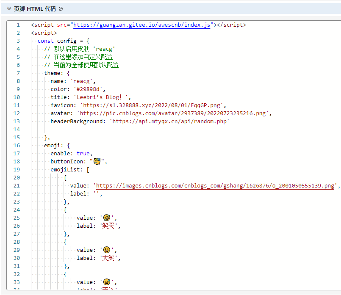This screenshot has width=341, height=295.
Task: Click the 'theme: {' line
Action: click(57, 73)
